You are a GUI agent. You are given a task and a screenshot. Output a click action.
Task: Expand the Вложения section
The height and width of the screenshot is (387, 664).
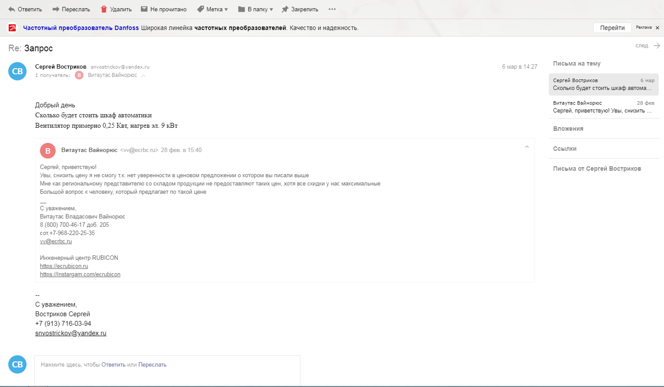(568, 129)
